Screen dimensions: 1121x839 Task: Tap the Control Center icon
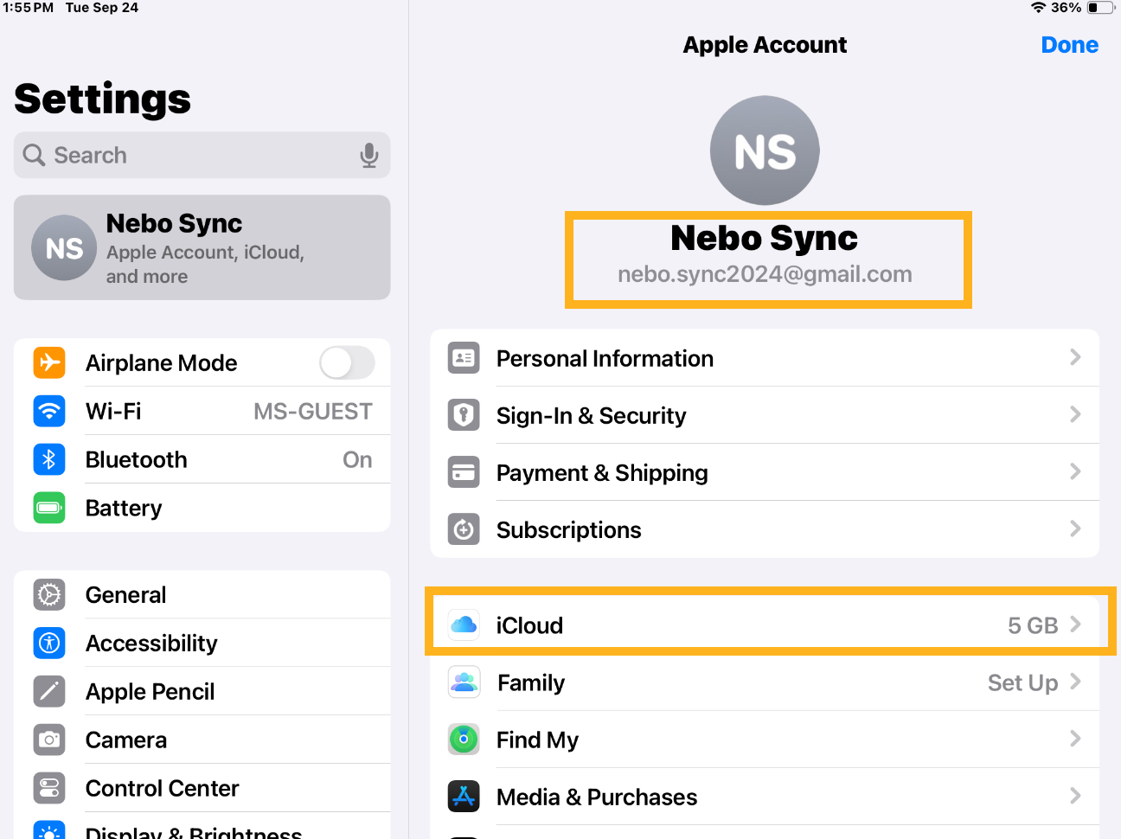coord(49,788)
